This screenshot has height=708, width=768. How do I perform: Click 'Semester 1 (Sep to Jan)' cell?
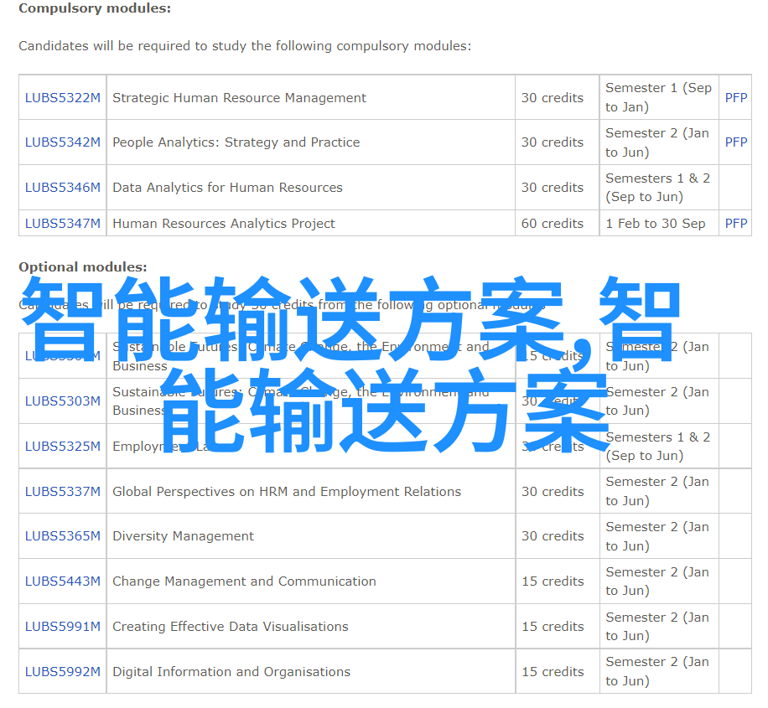(658, 97)
